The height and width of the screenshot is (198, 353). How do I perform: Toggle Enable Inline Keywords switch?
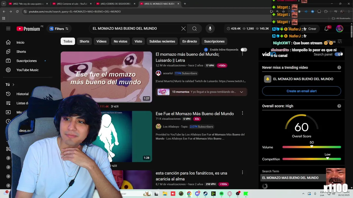pyautogui.click(x=244, y=50)
